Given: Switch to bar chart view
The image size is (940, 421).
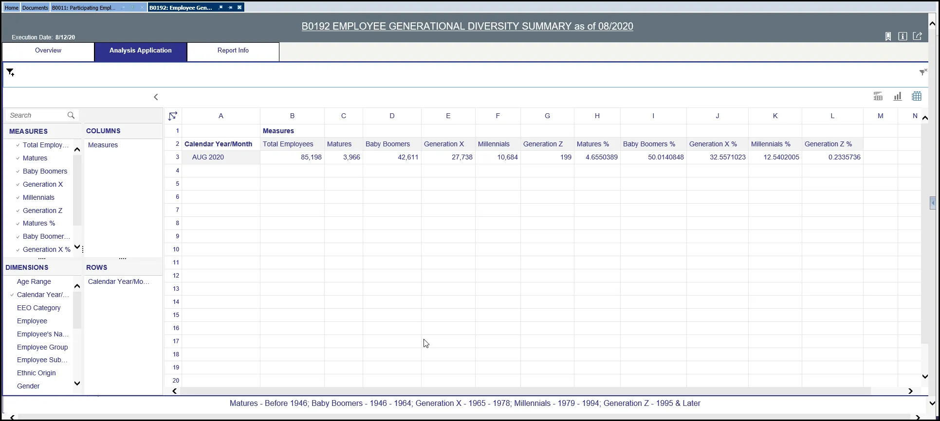Looking at the screenshot, I should coord(897,96).
